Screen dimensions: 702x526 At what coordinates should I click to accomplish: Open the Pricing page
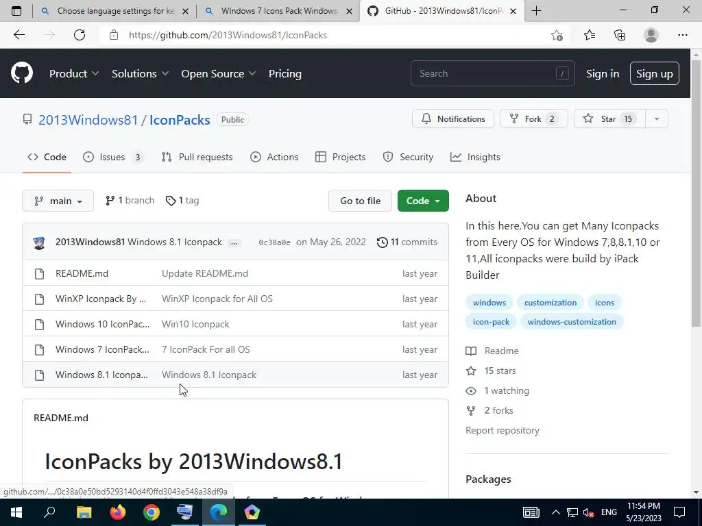click(x=285, y=73)
